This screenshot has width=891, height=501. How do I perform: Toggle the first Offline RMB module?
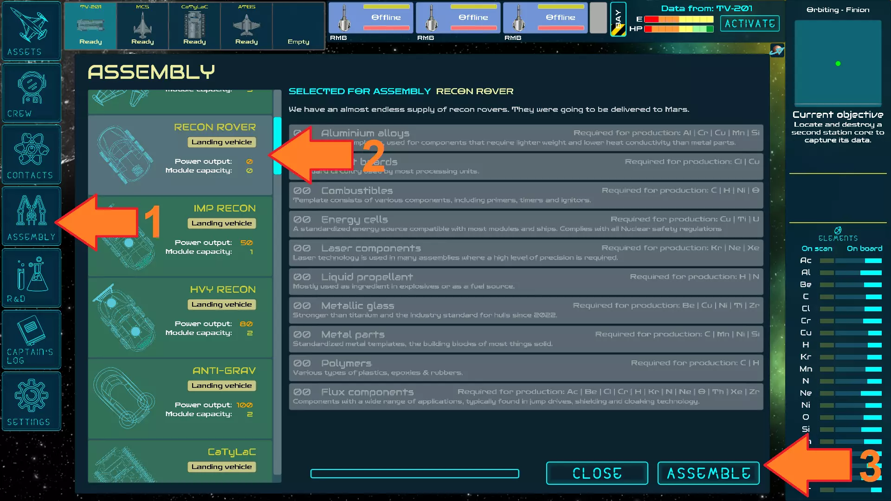point(370,18)
